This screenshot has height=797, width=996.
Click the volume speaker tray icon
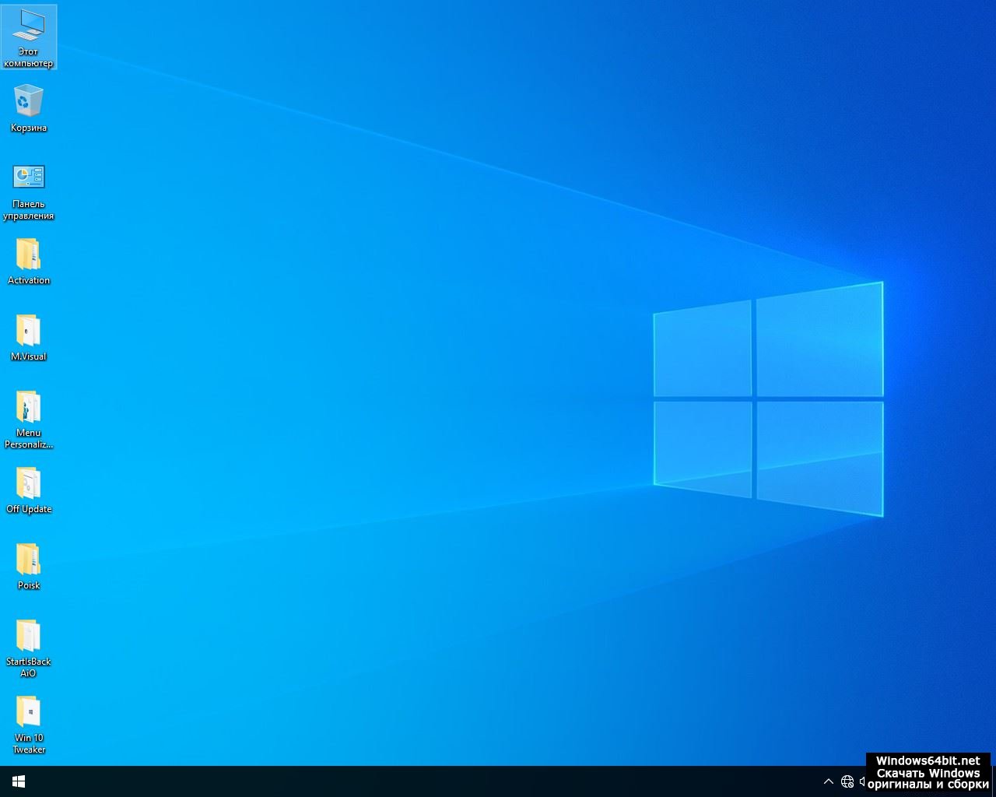(862, 781)
